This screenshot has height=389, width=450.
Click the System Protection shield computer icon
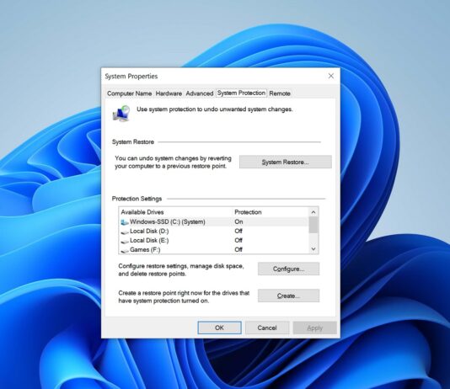tap(121, 114)
